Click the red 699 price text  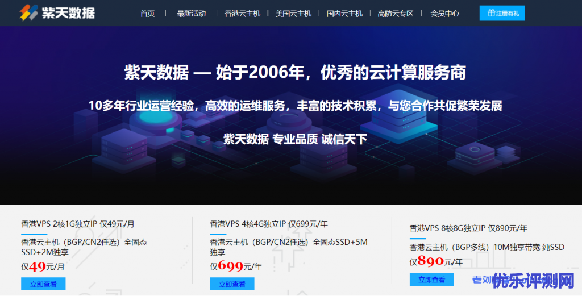tap(230, 265)
